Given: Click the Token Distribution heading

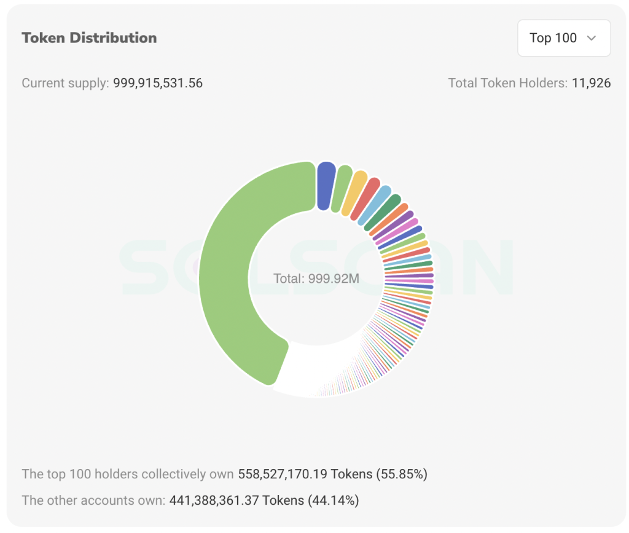Looking at the screenshot, I should (89, 38).
